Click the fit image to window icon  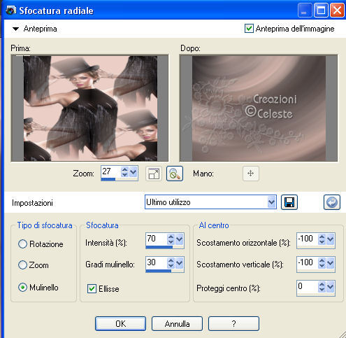(154, 174)
